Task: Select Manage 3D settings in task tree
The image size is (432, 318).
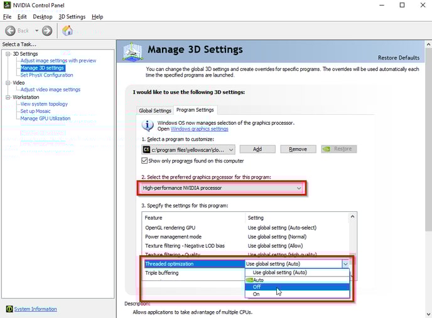Action: pos(43,68)
